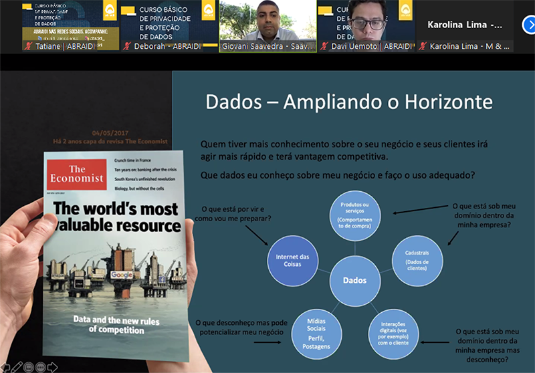This screenshot has width=535, height=373.
Task: Click the 'Internet das Coisas' circle
Action: (x=293, y=261)
